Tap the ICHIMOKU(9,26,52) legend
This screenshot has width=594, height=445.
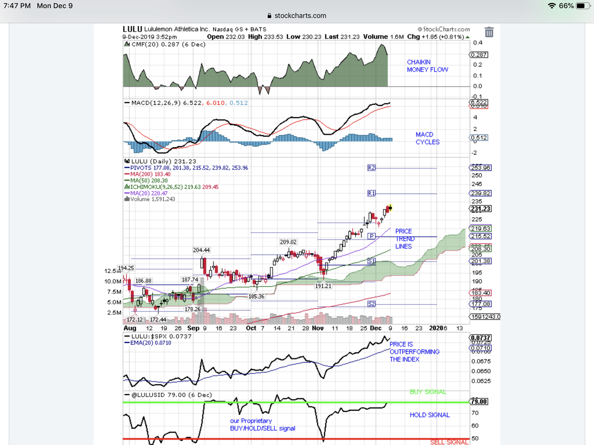click(171, 187)
